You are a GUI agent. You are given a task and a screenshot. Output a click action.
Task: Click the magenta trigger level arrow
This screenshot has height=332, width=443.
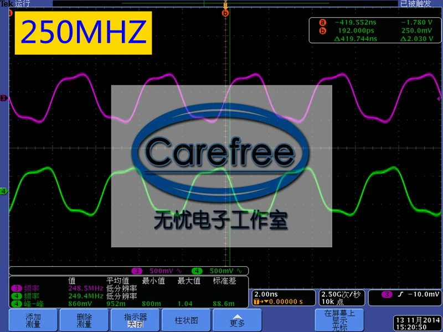pos(439,99)
